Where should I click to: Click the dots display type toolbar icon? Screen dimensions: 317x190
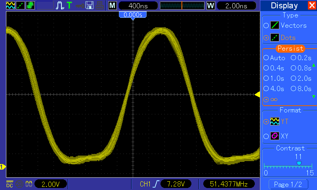[x=20, y=5]
